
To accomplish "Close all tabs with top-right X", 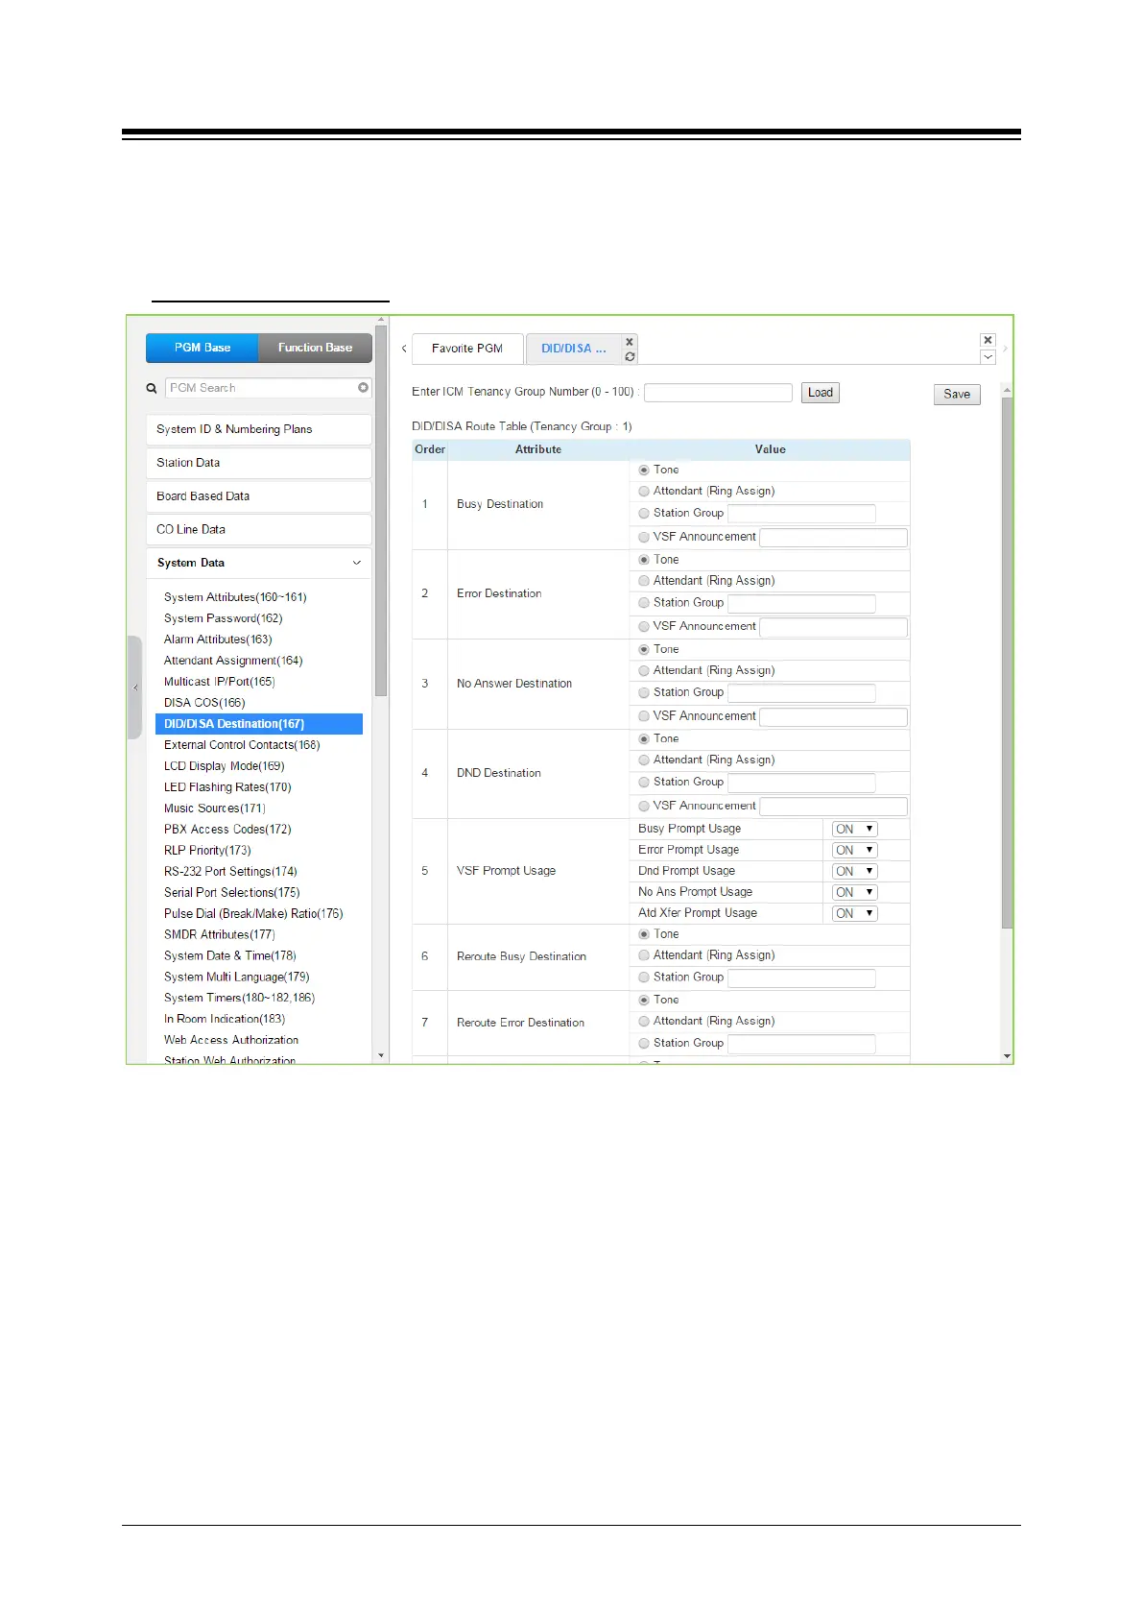I will coord(988,340).
